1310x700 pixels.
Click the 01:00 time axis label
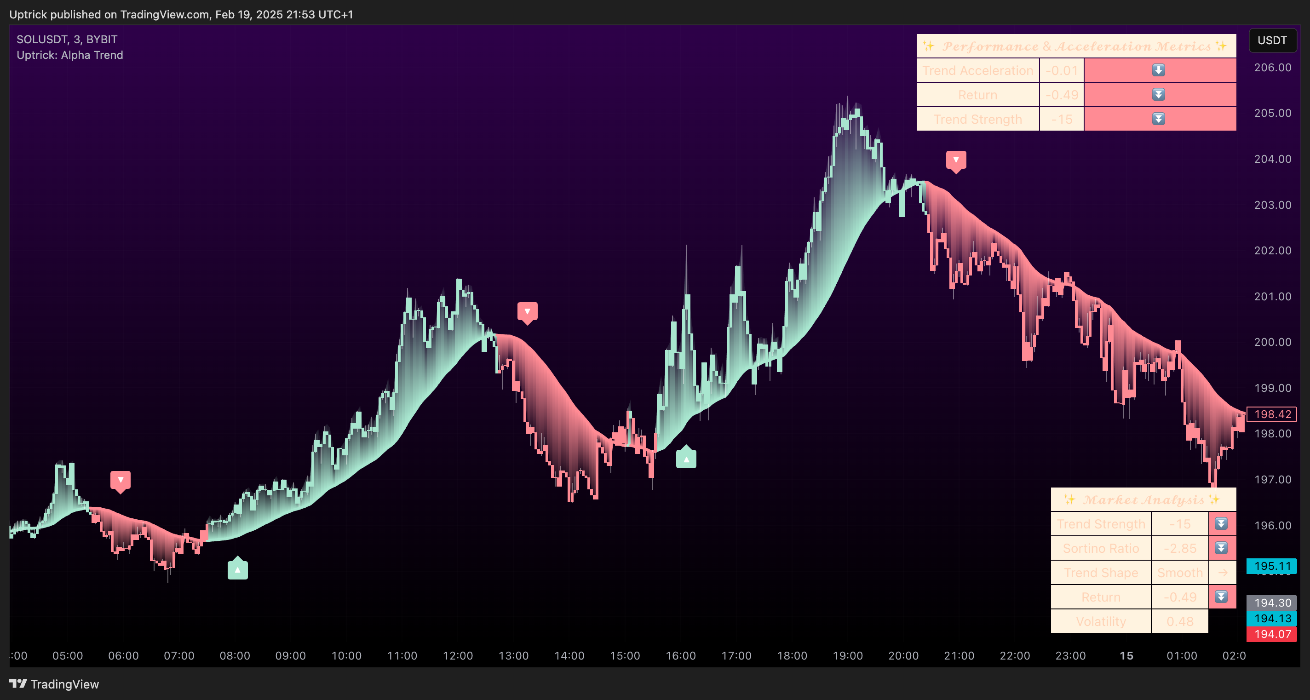pyautogui.click(x=1182, y=656)
